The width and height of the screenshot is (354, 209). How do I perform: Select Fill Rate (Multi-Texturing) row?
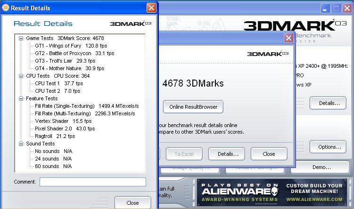point(85,113)
